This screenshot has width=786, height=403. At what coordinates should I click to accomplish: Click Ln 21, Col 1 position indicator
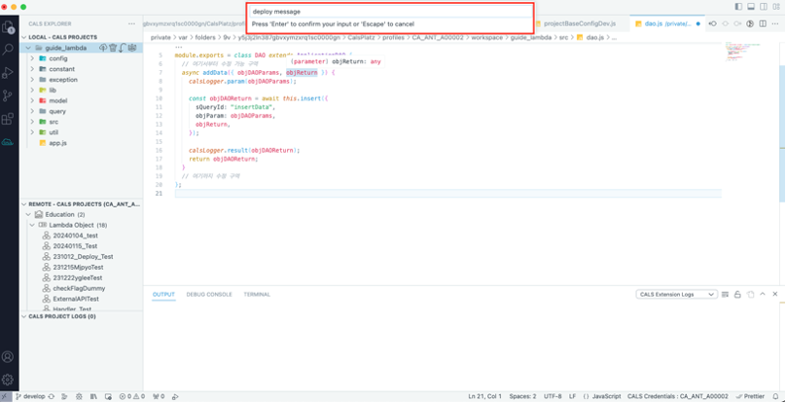click(484, 396)
